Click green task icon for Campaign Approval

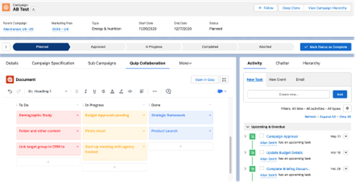(x=252, y=136)
